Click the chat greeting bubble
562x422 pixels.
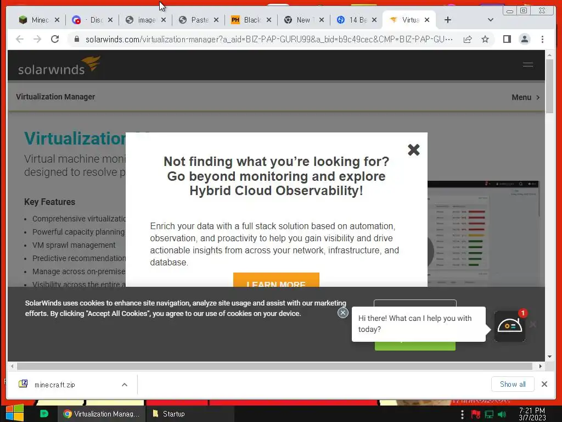coord(418,324)
